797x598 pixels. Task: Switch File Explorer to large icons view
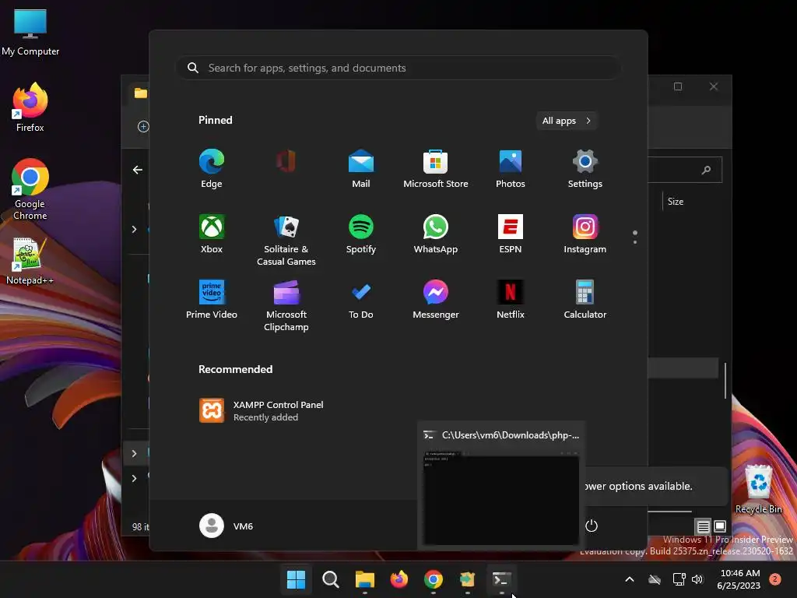click(x=720, y=526)
